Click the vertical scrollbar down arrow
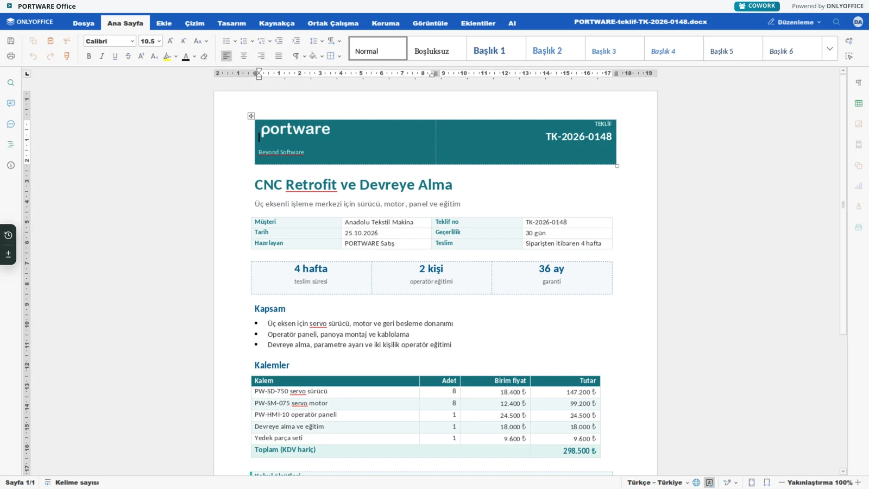Image resolution: width=869 pixels, height=489 pixels. click(x=843, y=472)
